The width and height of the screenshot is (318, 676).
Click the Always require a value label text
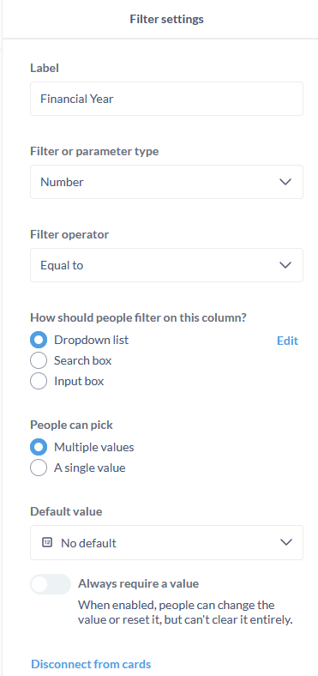point(138,583)
